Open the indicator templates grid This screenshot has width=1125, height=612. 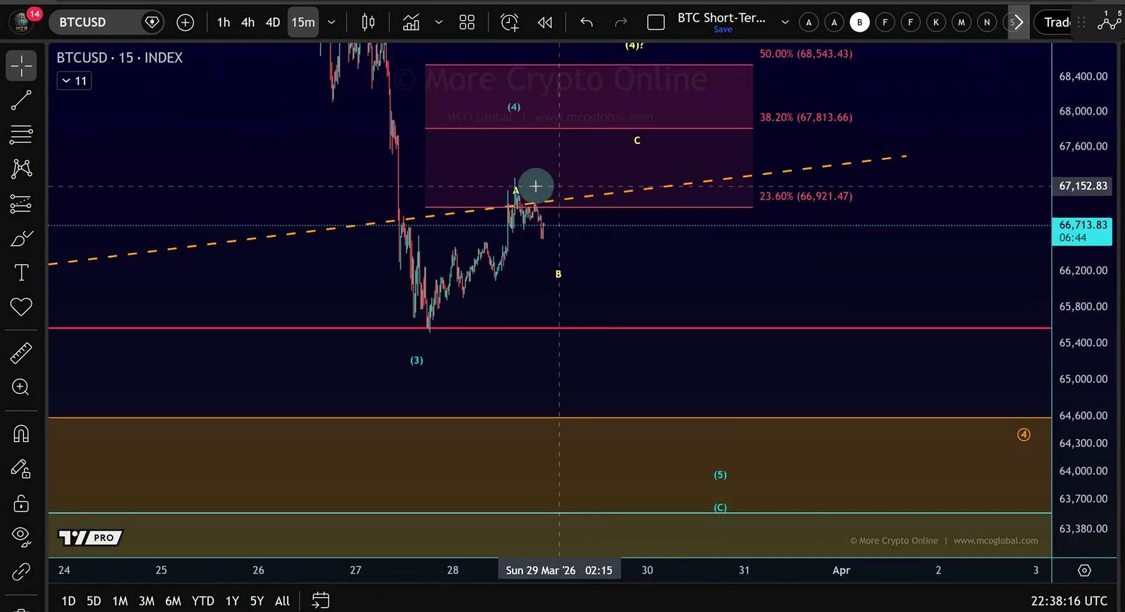[x=467, y=22]
